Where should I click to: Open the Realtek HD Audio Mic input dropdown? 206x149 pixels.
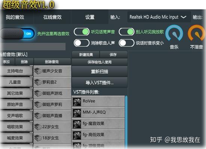pos(159,17)
